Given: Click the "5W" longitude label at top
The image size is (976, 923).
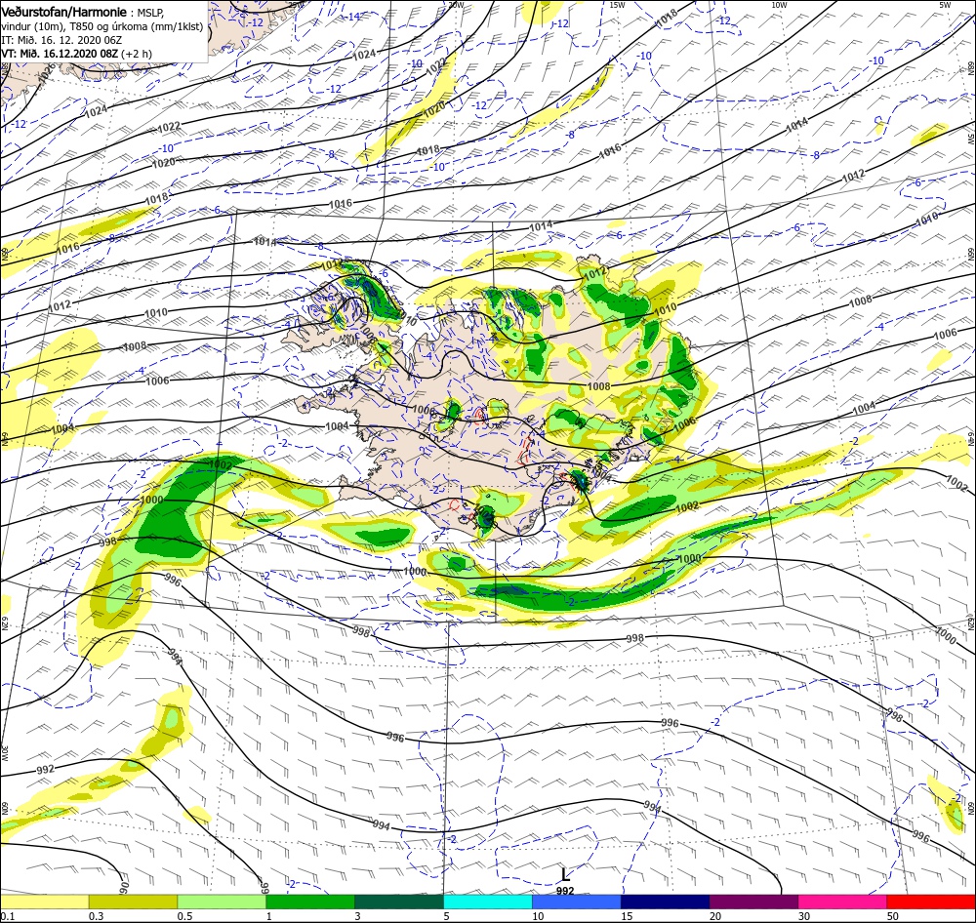Looking at the screenshot, I should pos(945,5).
